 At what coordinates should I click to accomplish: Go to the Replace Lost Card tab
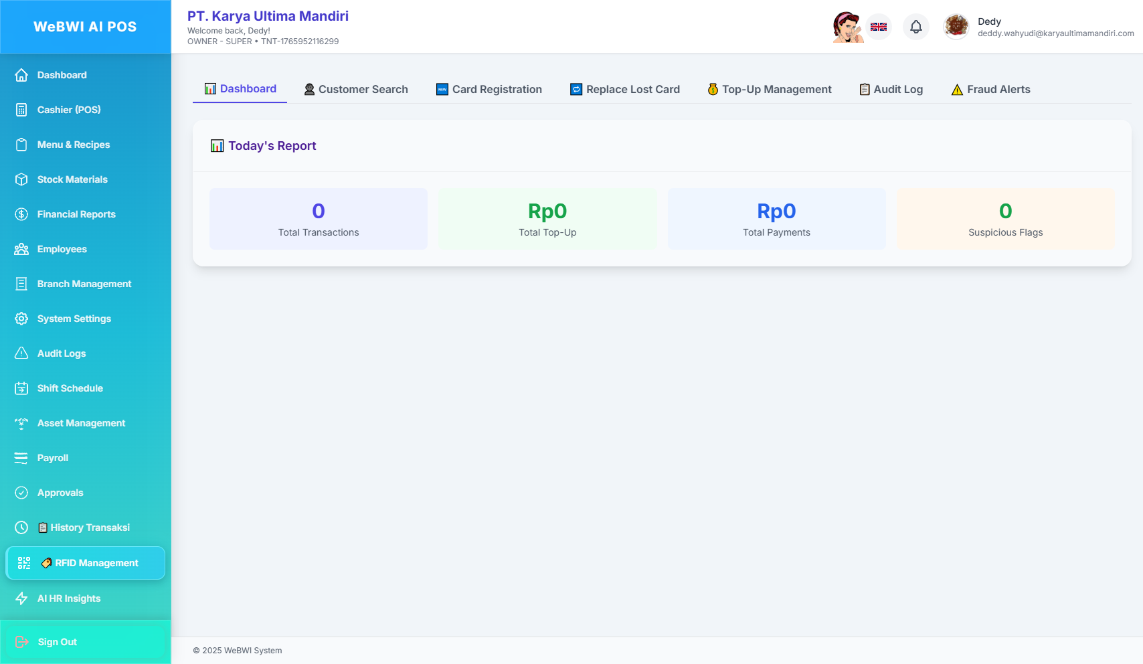[x=625, y=89]
